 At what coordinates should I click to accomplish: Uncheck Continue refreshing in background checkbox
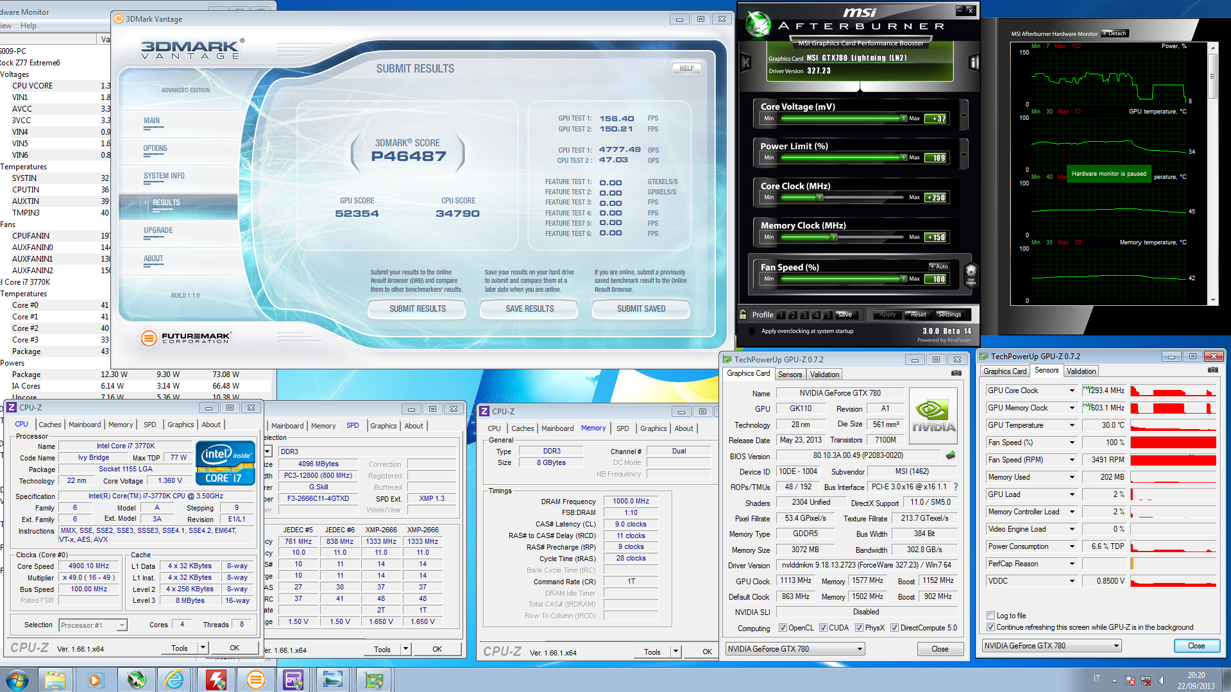(991, 627)
